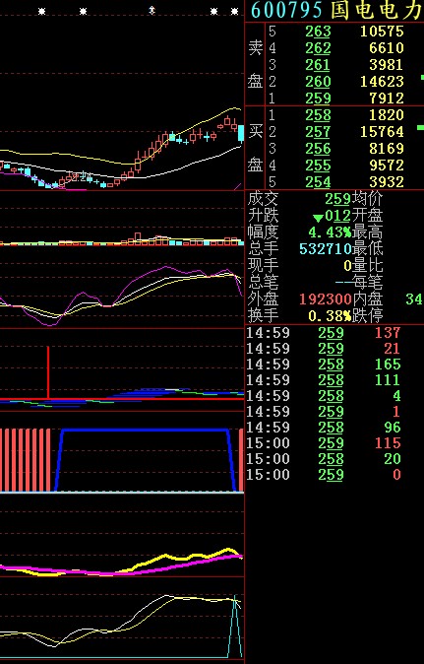This screenshot has width=424, height=664.
Task: Click the tall red spike in indicator panel
Action: (x=48, y=371)
